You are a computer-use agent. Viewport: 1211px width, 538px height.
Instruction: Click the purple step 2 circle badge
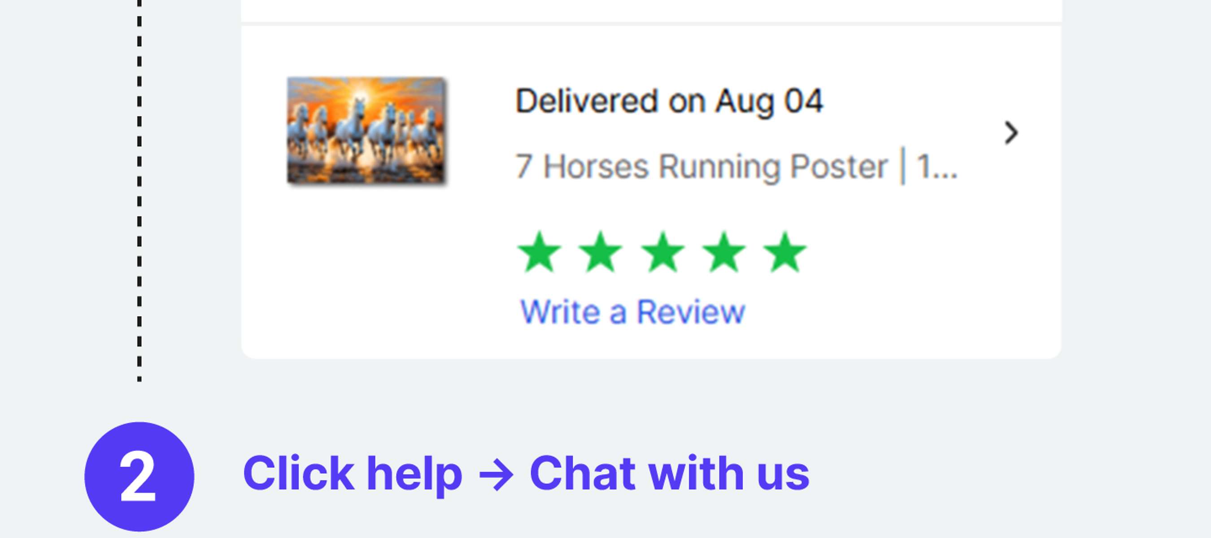point(139,477)
